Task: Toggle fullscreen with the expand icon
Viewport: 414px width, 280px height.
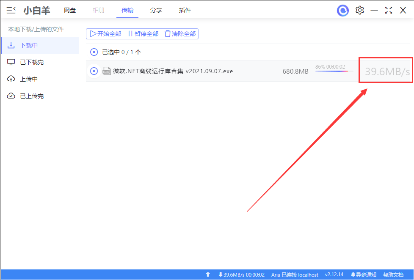Action: 388,10
